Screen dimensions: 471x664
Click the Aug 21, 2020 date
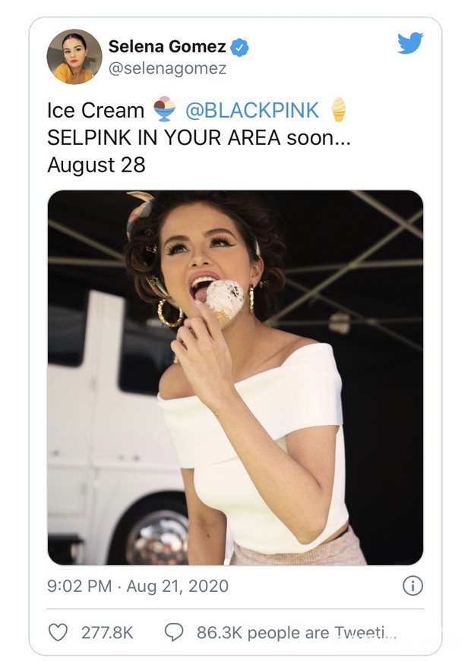(178, 586)
